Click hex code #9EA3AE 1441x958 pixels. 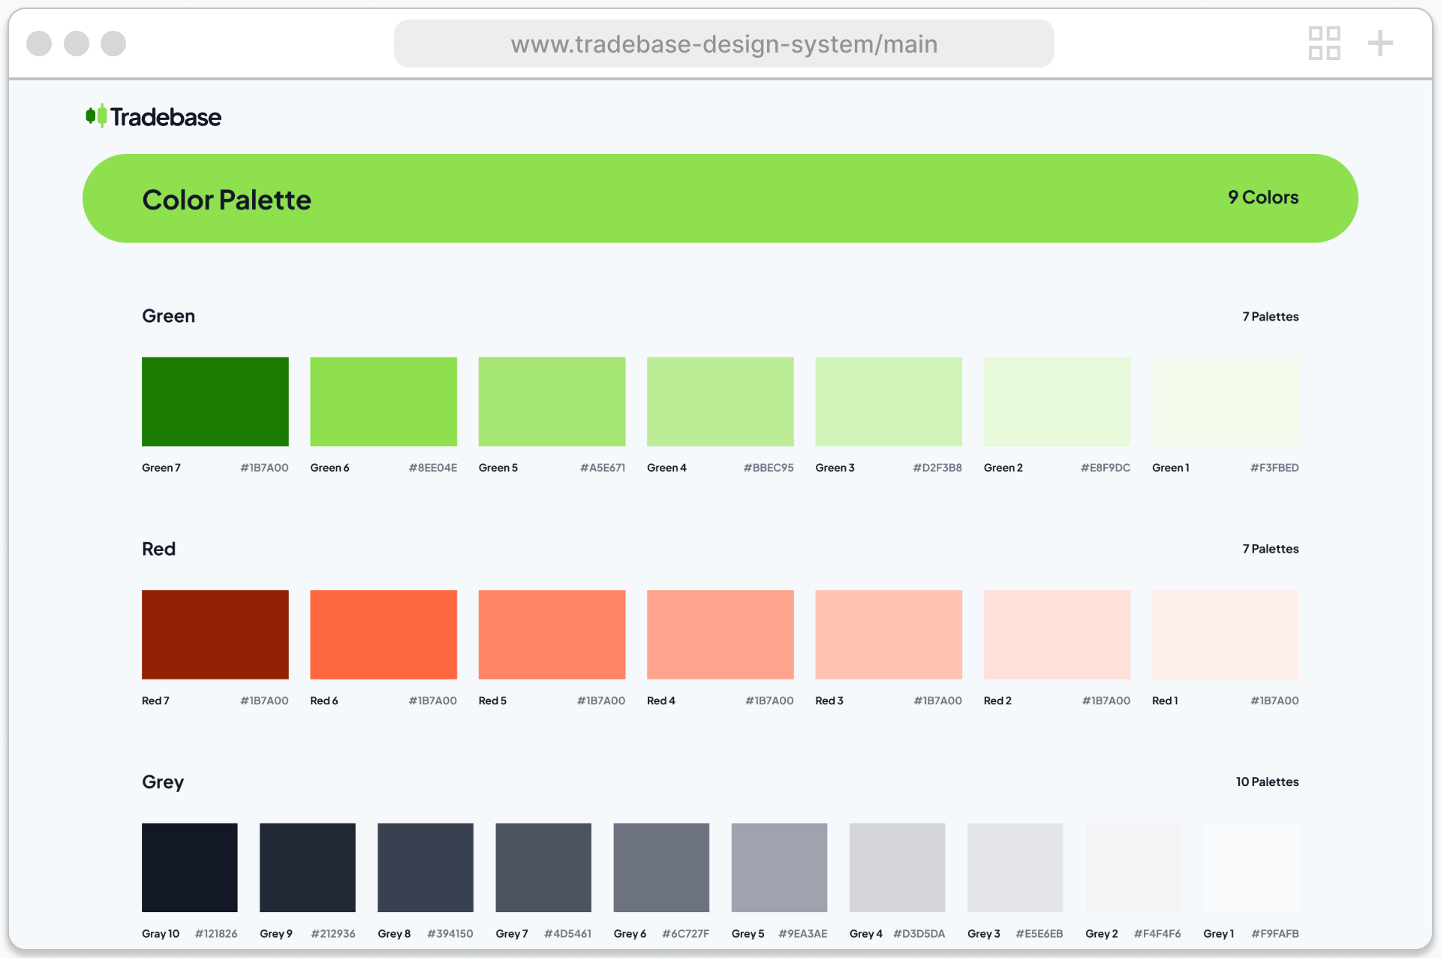[x=803, y=934]
